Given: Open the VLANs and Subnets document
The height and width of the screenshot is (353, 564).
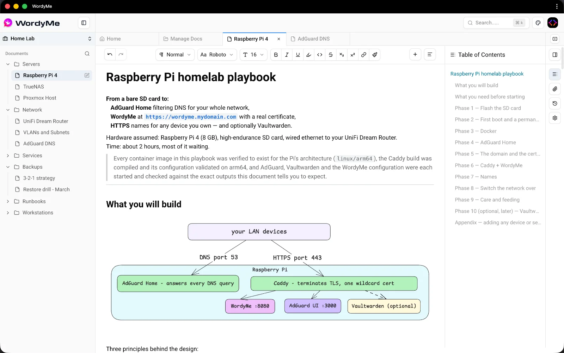Looking at the screenshot, I should 51,133.
